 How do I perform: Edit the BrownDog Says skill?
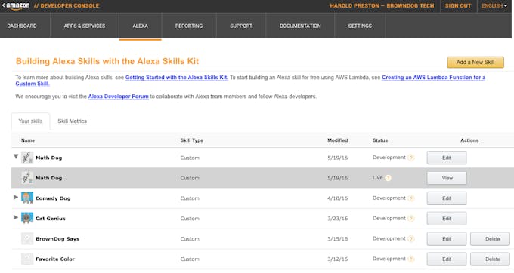(x=447, y=239)
